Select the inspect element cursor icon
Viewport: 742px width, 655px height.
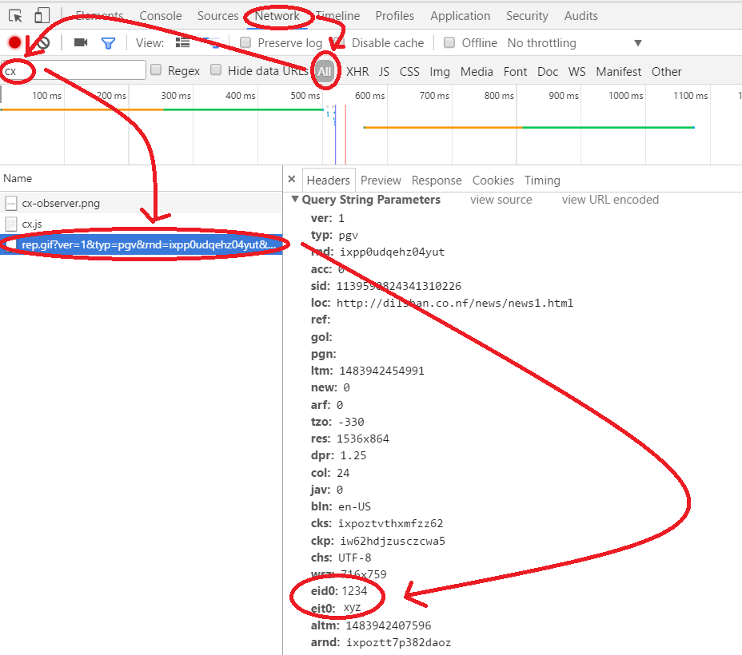point(15,16)
